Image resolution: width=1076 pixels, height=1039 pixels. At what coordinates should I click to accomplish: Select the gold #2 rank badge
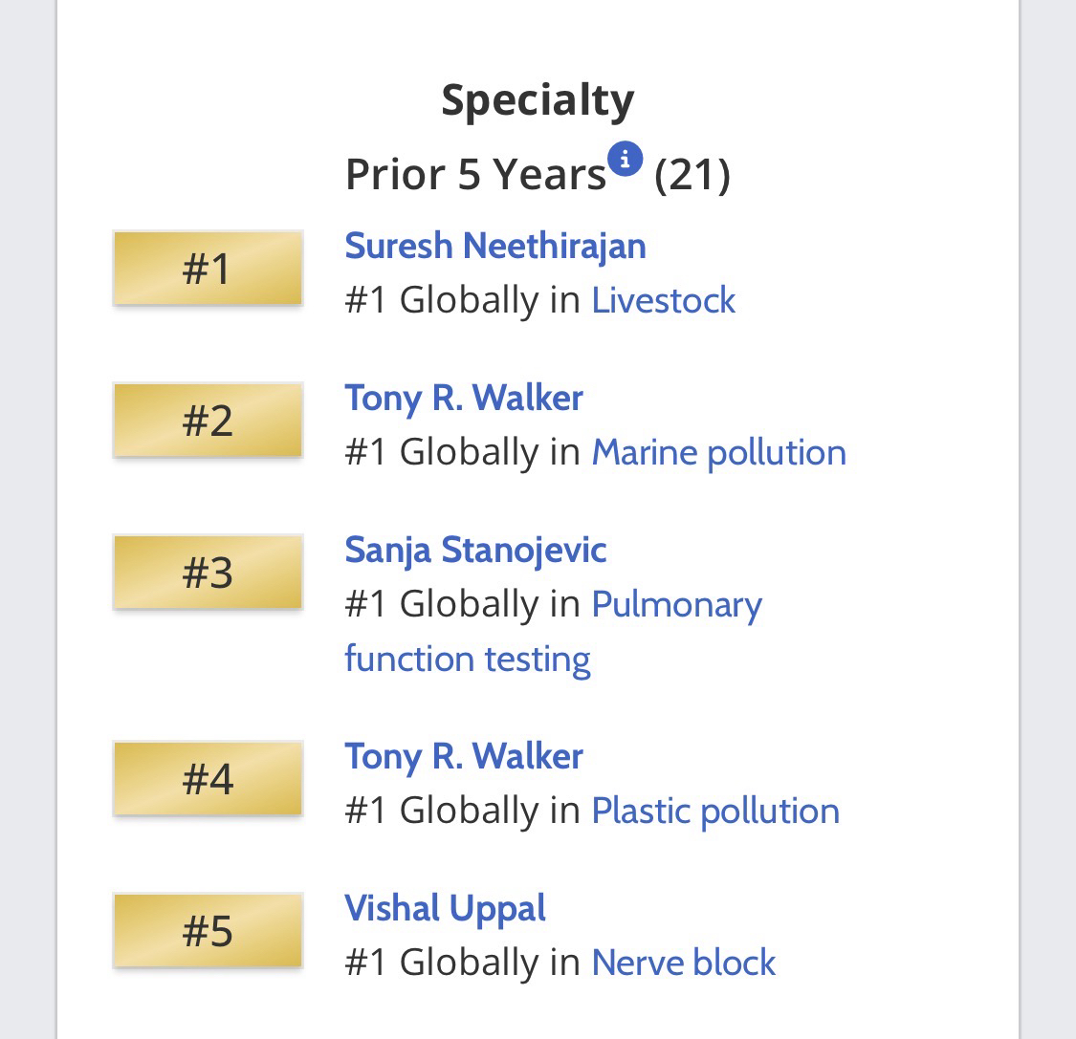click(208, 421)
